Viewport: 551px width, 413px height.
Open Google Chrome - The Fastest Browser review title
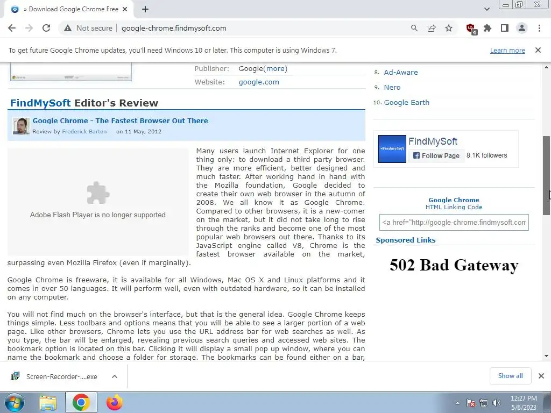click(x=120, y=121)
